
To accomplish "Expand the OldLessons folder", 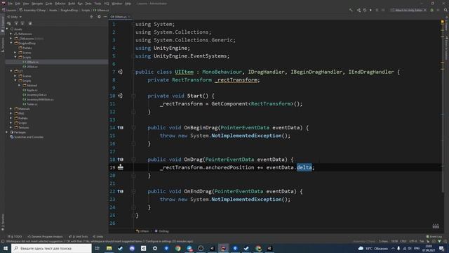I will 11,39.
